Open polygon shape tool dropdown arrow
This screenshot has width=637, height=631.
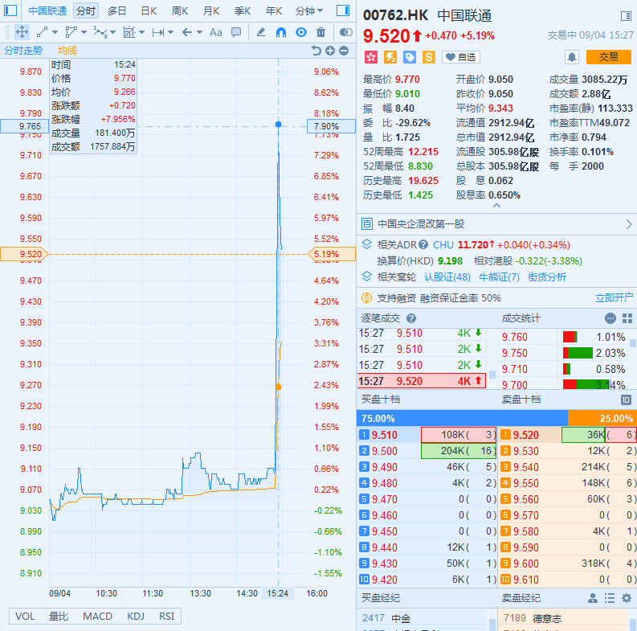[84, 32]
